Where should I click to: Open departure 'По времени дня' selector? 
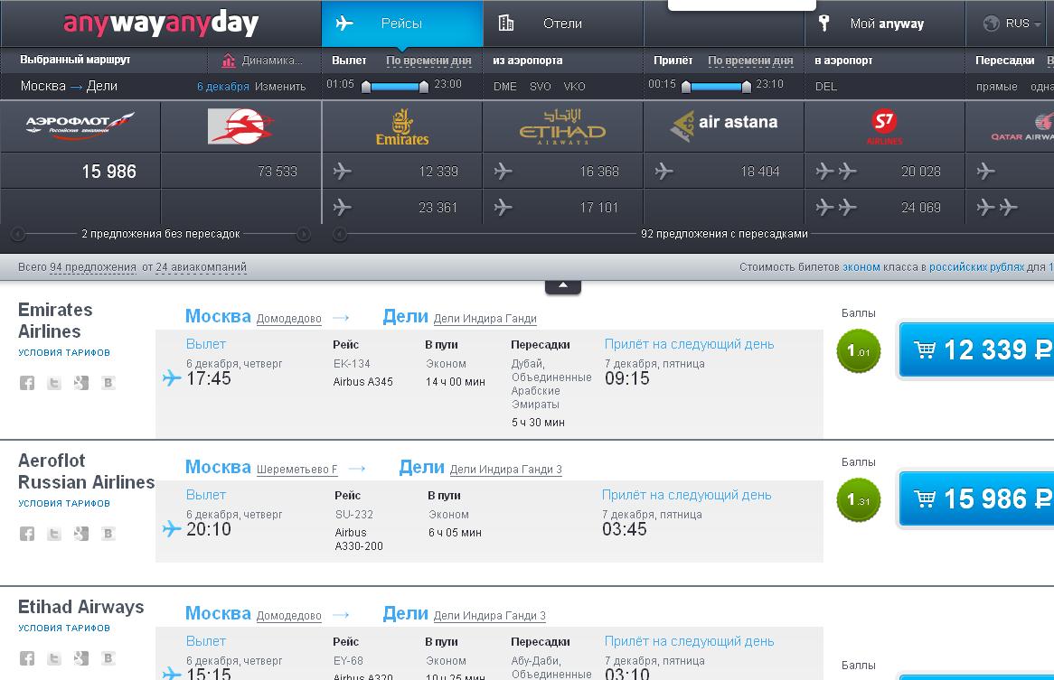tap(428, 61)
